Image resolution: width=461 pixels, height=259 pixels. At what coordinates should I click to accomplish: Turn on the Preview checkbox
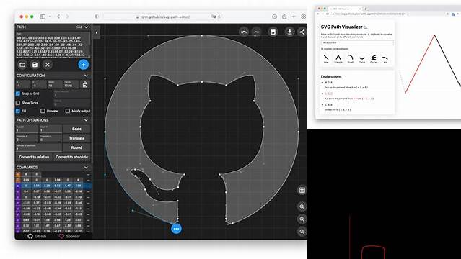point(43,111)
